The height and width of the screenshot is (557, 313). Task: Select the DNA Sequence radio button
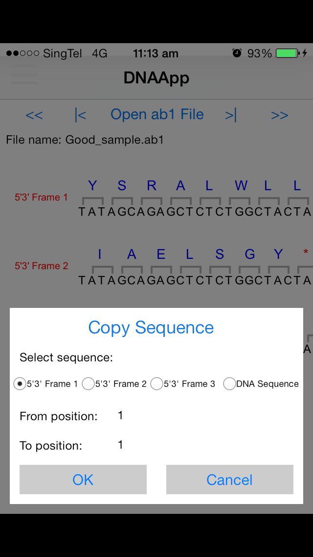click(x=230, y=383)
